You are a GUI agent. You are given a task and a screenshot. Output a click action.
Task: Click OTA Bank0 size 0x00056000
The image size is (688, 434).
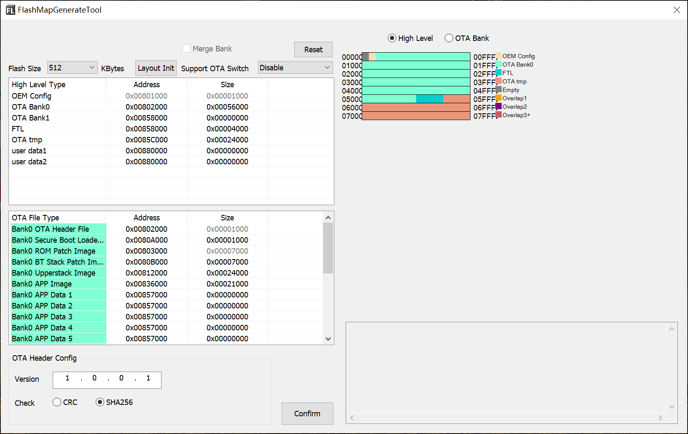[227, 107]
